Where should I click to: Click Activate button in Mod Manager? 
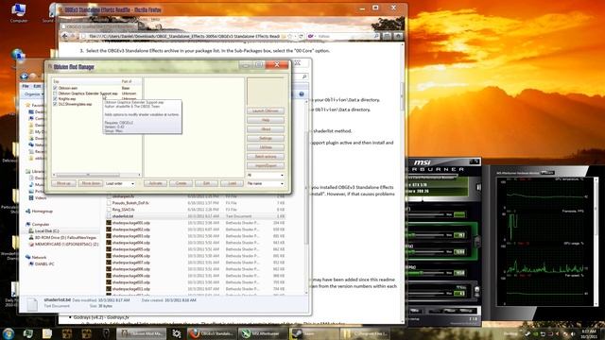pyautogui.click(x=155, y=183)
